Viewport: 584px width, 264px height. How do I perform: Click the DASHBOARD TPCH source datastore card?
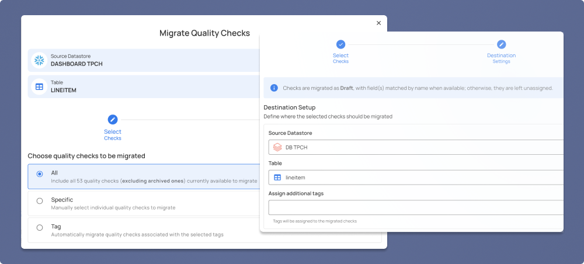144,60
